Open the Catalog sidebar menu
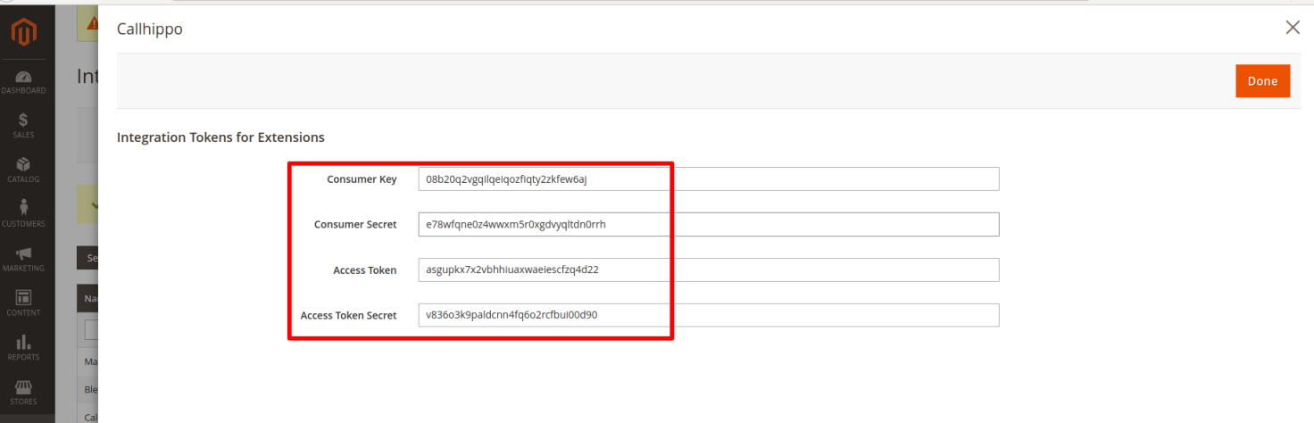1314x423 pixels. (x=24, y=170)
